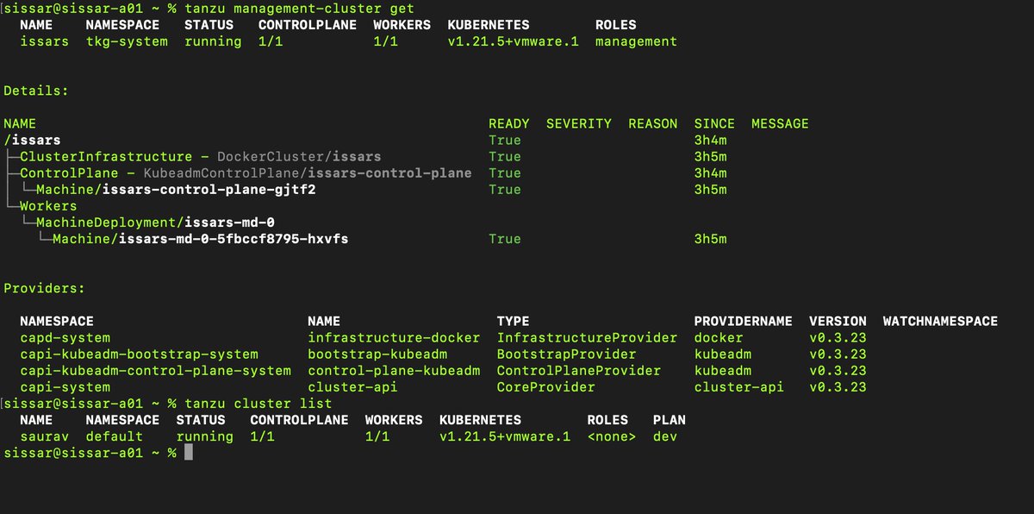This screenshot has height=514, width=1034.
Task: Select the 'ClusterInfrastructure - DockerCluster/issars' row
Action: pos(200,156)
